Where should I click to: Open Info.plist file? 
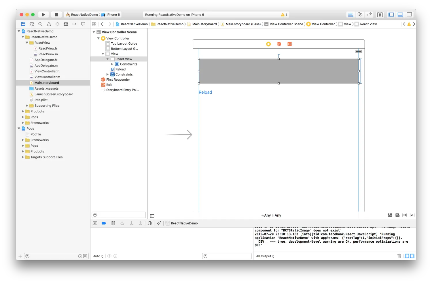click(x=39, y=100)
